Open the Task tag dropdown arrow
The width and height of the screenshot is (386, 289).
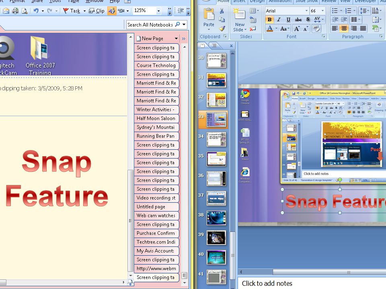pos(84,11)
